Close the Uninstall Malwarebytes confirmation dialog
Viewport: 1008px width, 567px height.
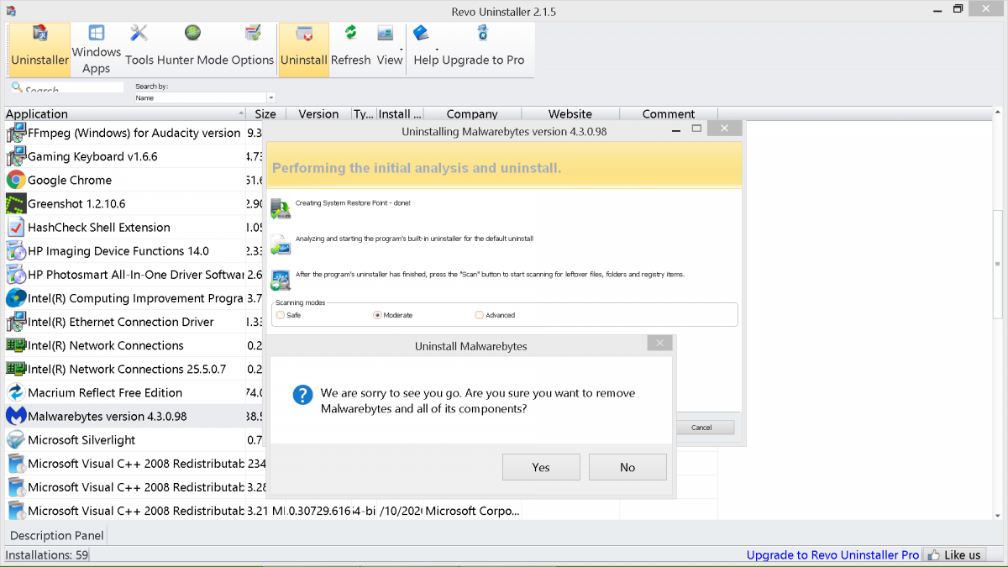click(x=659, y=343)
